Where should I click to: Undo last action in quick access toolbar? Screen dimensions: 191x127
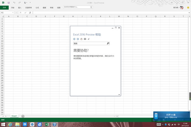(14, 2)
